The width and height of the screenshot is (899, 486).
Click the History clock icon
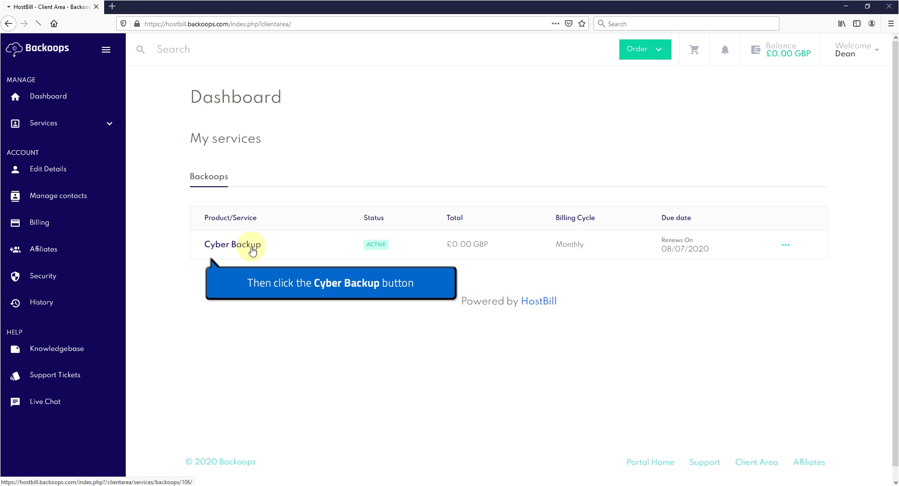point(15,303)
